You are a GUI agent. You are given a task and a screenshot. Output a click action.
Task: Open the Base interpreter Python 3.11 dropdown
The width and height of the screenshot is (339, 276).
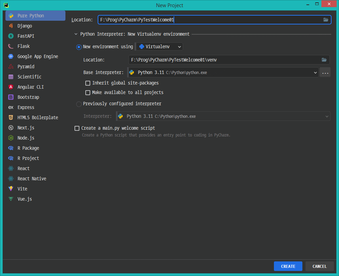click(223, 73)
